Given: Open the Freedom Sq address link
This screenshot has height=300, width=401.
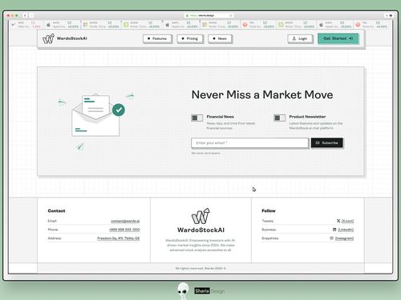Looking at the screenshot, I should 119,238.
